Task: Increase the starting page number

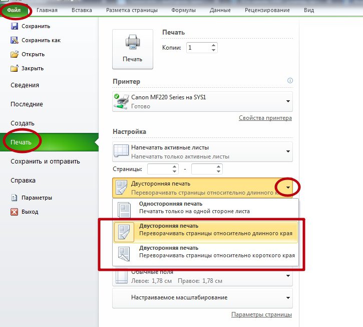Action: tap(174, 167)
